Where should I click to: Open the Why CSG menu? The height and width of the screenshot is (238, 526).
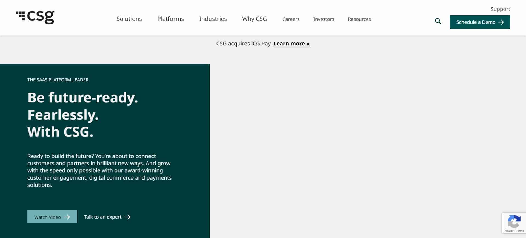[x=255, y=19]
